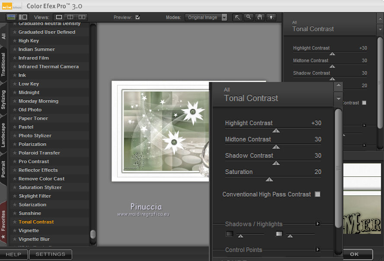Viewport: 384px width, 261px height.
Task: Choose side-by-side preview view
Action: click(x=82, y=17)
